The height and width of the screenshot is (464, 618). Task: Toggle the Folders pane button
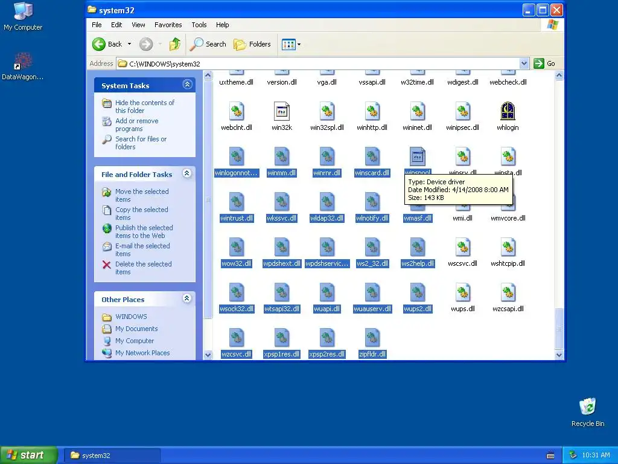[x=252, y=44]
